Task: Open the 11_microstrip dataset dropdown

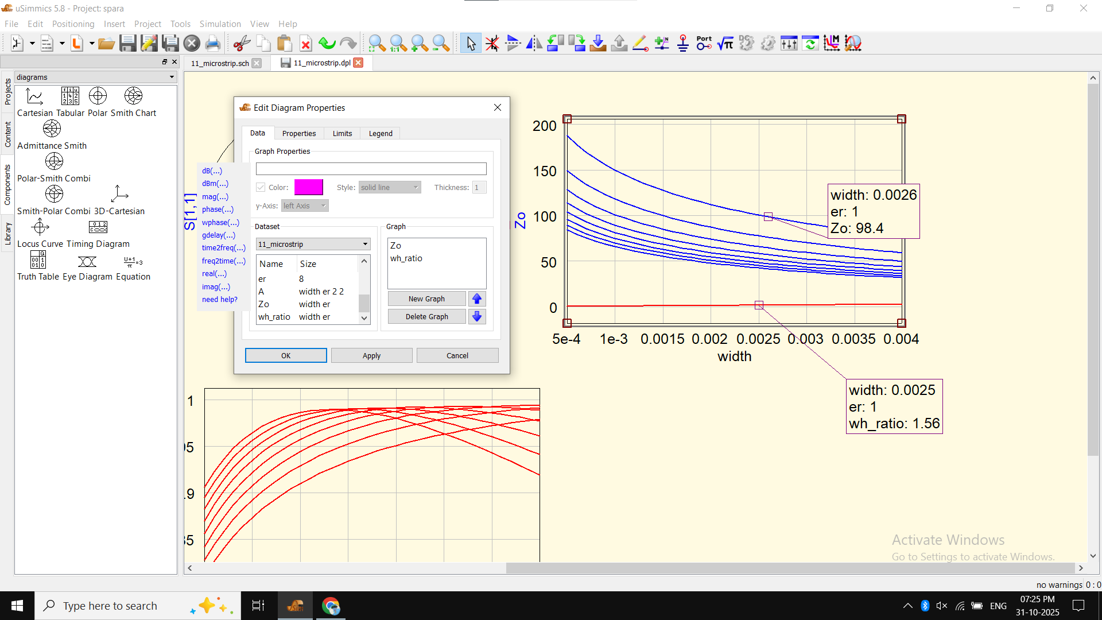Action: [313, 245]
